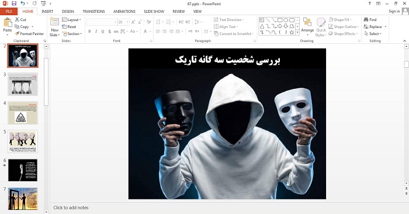
Task: Click the Save icon in quick access toolbar
Action: 14,4
